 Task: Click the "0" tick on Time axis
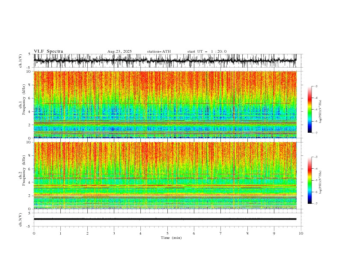[x=34, y=233]
